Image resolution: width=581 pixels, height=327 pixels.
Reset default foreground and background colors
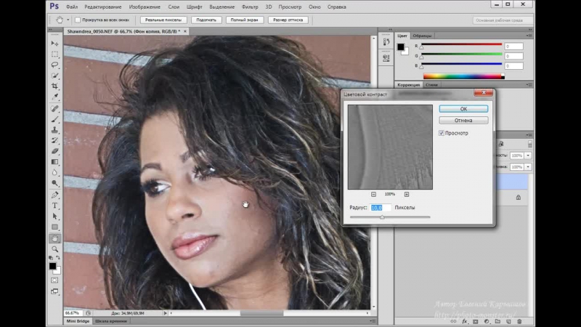pyautogui.click(x=51, y=257)
